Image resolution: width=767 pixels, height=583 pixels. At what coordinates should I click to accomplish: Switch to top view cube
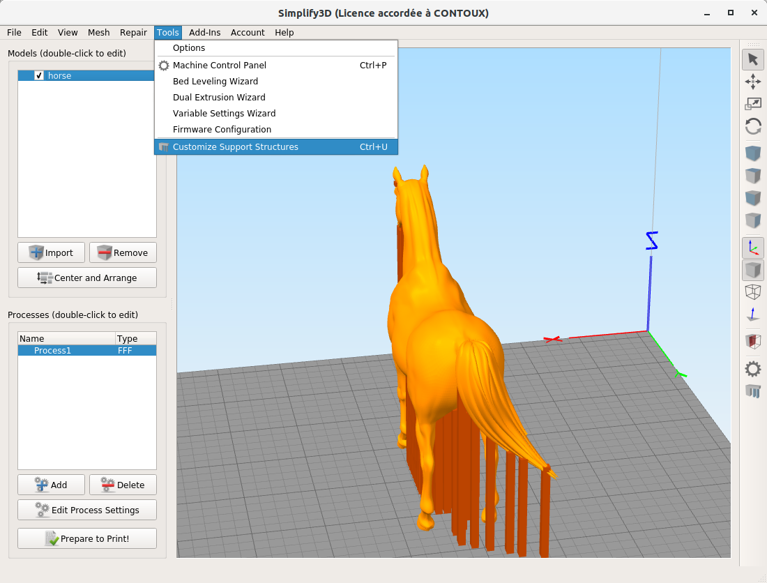tap(753, 176)
